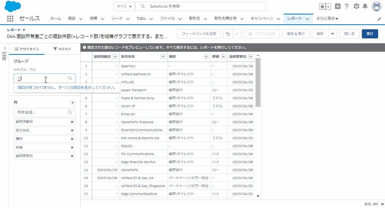
Task: Select the Trade & Textiles Corp cell
Action: (143, 98)
